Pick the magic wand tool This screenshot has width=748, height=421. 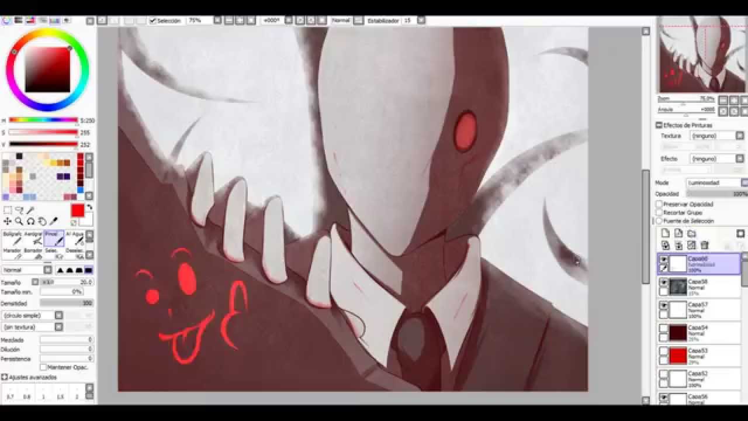(x=30, y=210)
